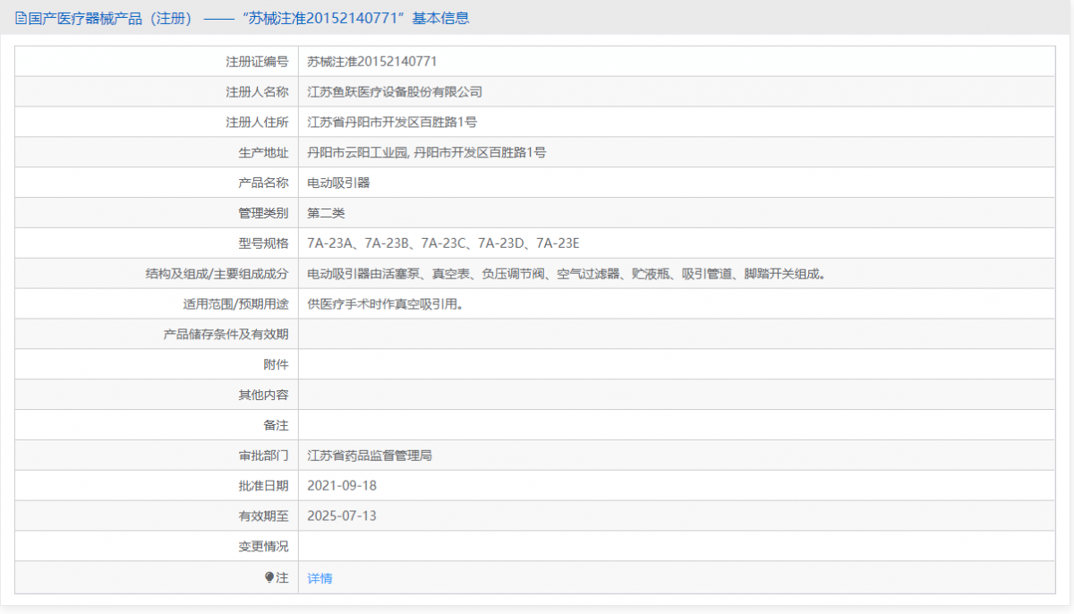Select management class 第二类
The height and width of the screenshot is (614, 1074).
[326, 214]
